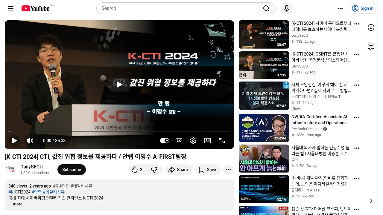Open thumbnail of 52:16 webinar video
Image resolution: width=383 pixels, height=215 pixels.
click(x=264, y=189)
